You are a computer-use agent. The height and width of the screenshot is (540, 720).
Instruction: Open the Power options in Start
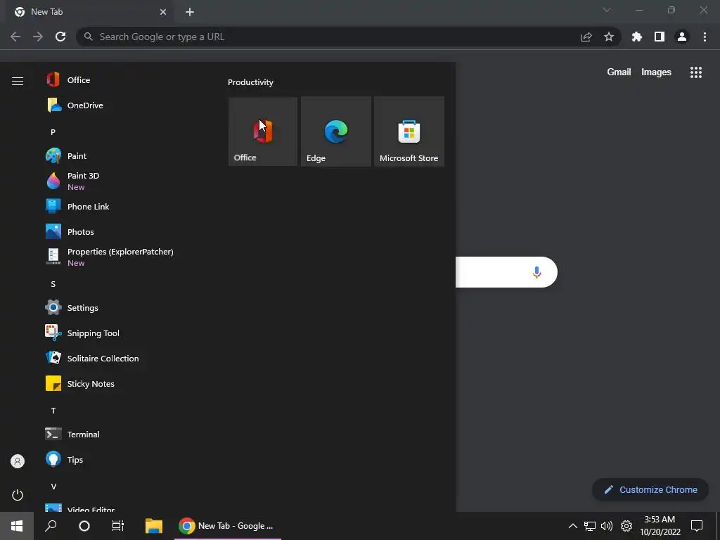pos(18,495)
